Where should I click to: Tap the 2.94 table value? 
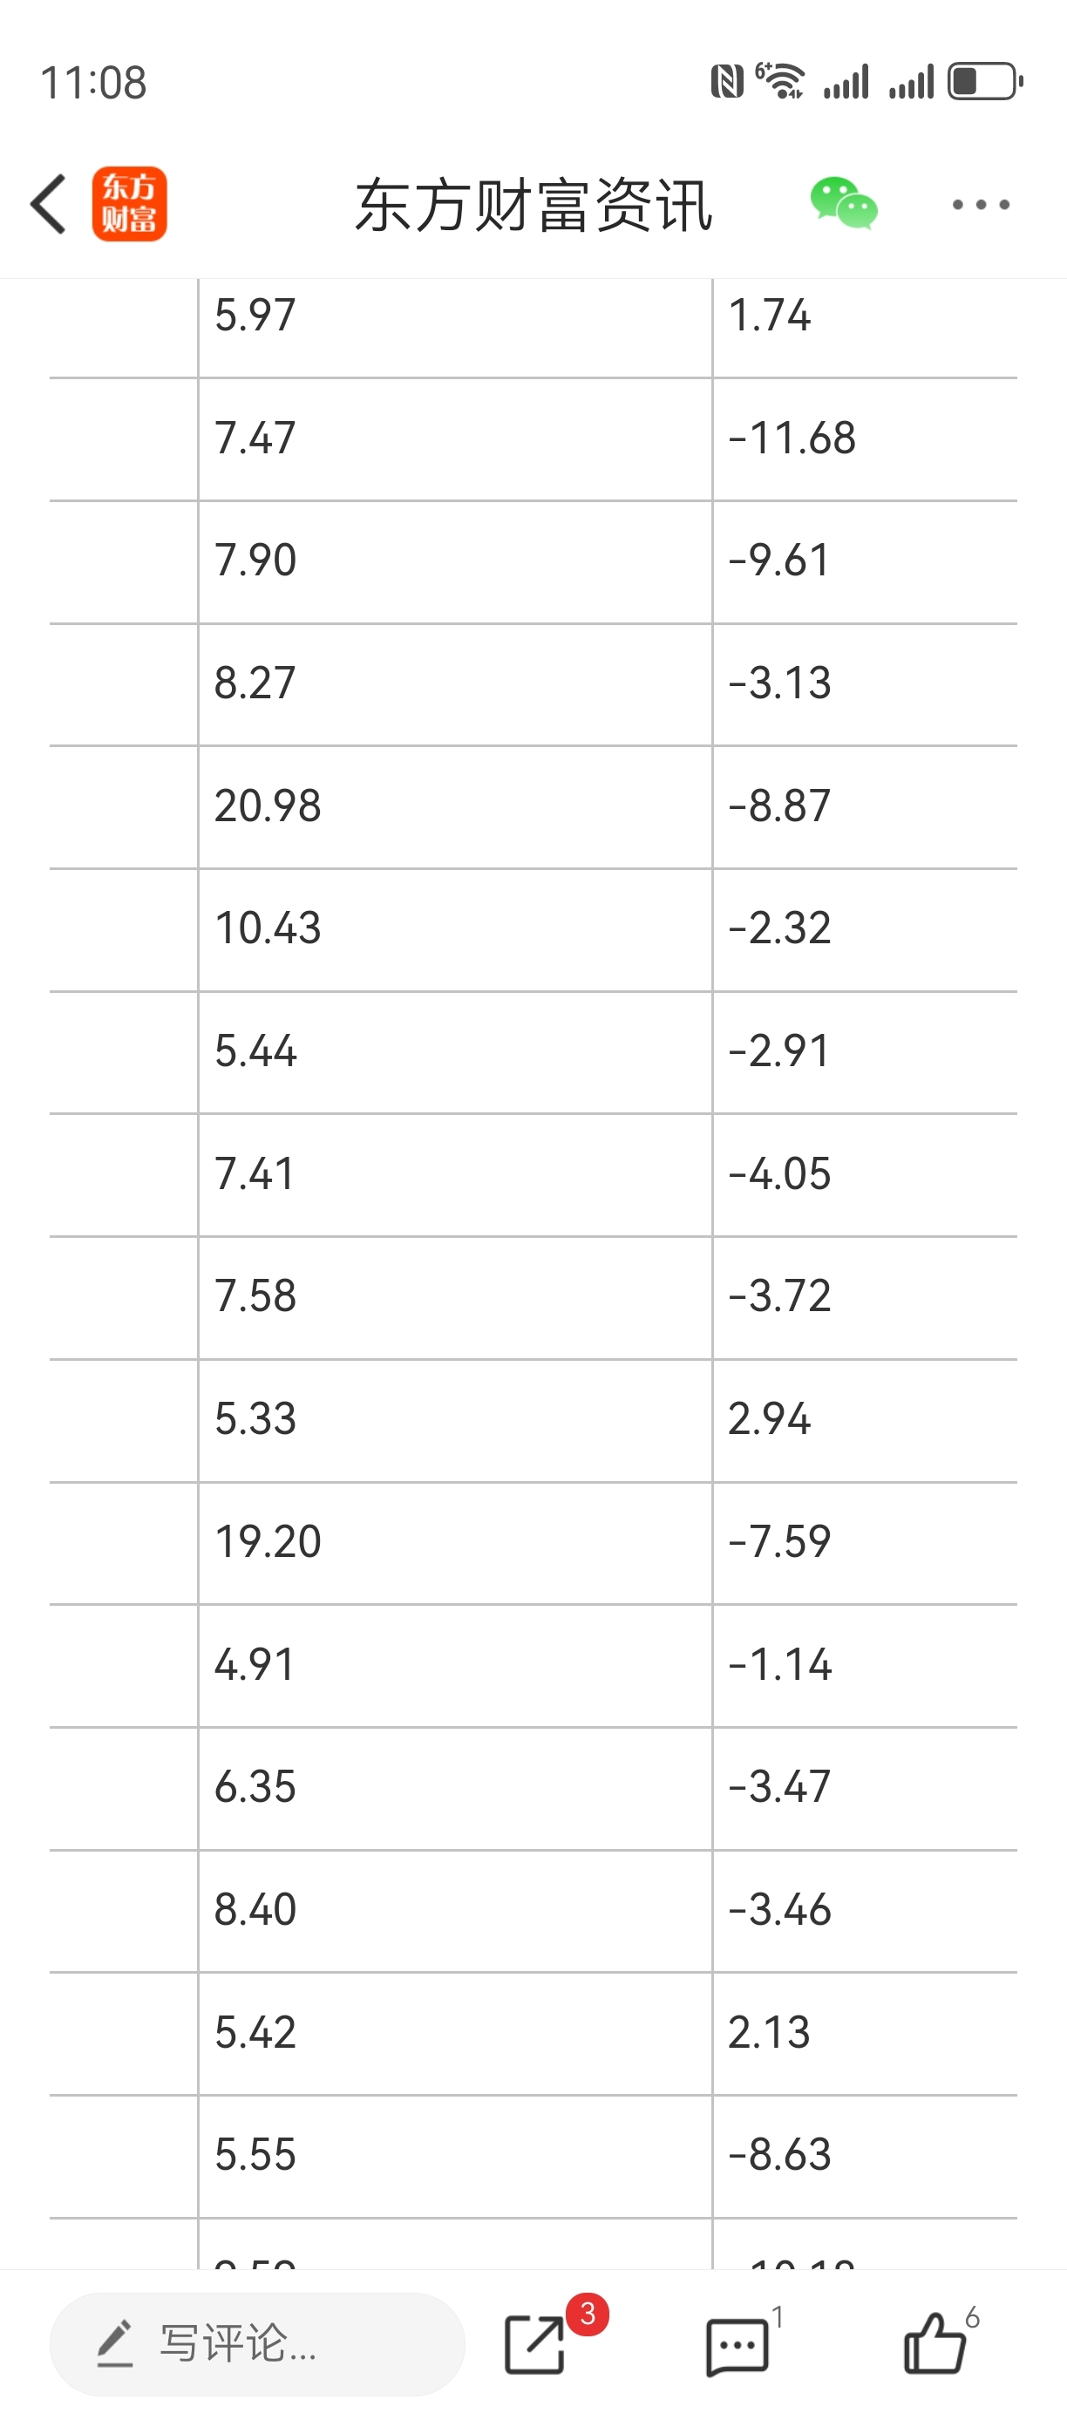pos(769,1419)
